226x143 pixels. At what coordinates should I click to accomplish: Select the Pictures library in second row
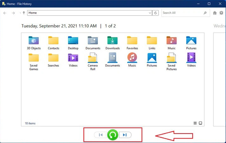pyautogui.click(x=152, y=60)
